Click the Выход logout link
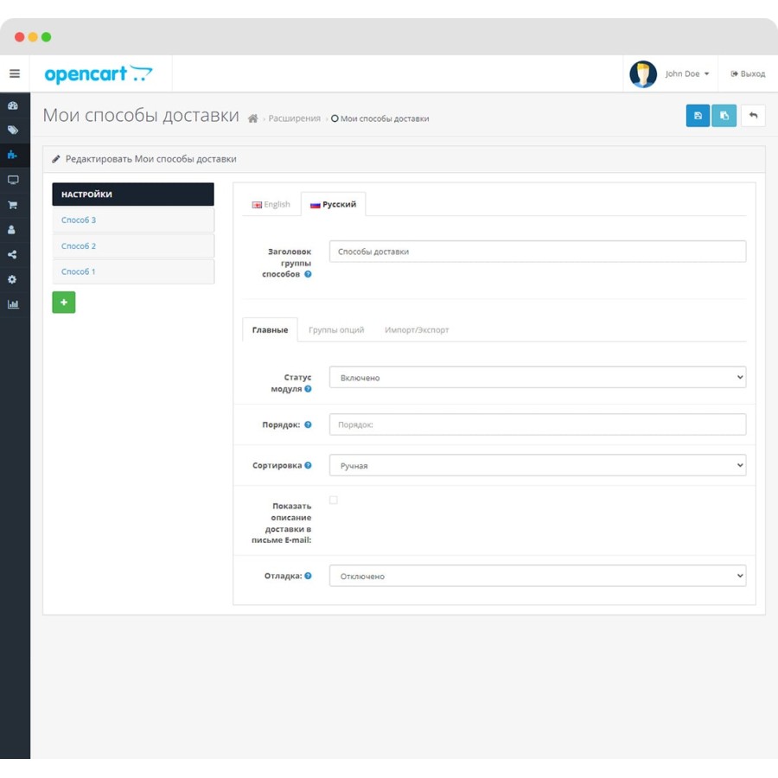The width and height of the screenshot is (778, 778). pyautogui.click(x=748, y=74)
